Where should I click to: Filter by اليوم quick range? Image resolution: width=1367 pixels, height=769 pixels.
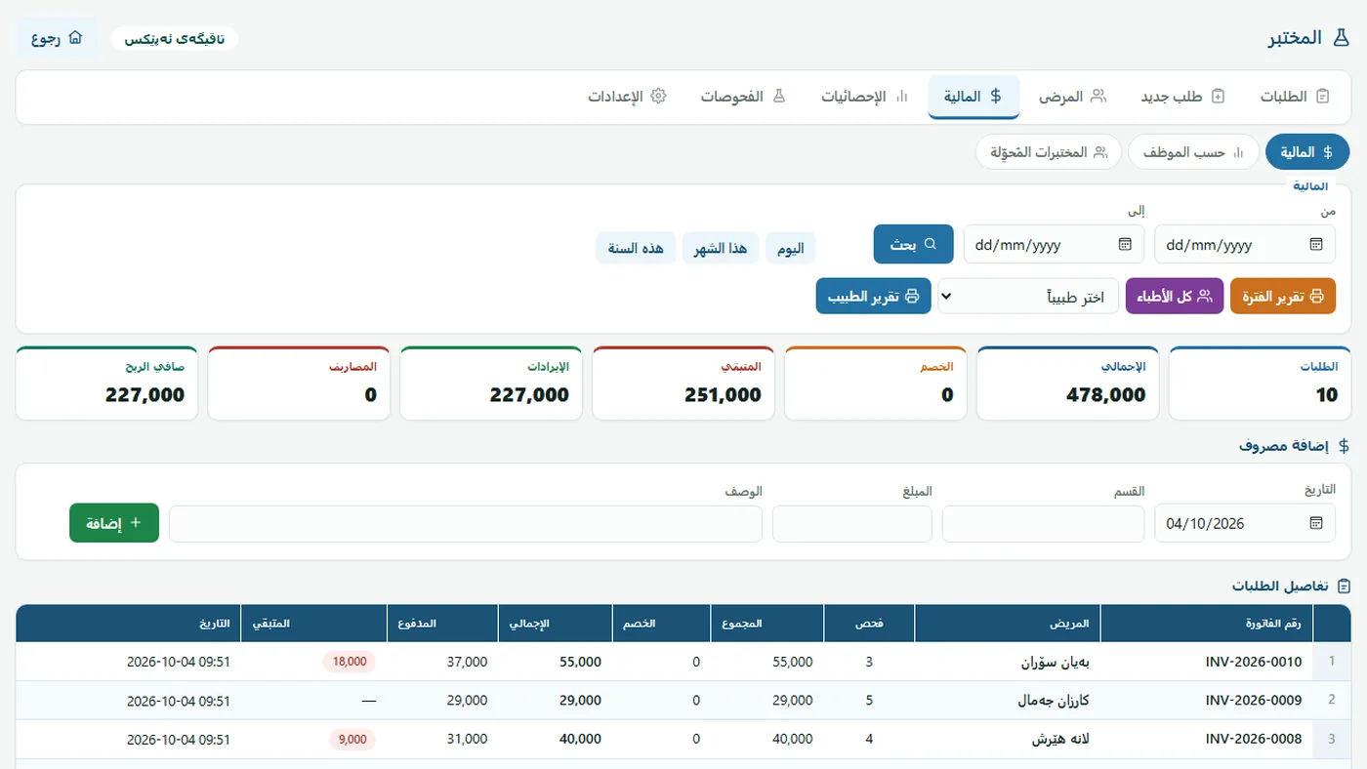point(791,248)
